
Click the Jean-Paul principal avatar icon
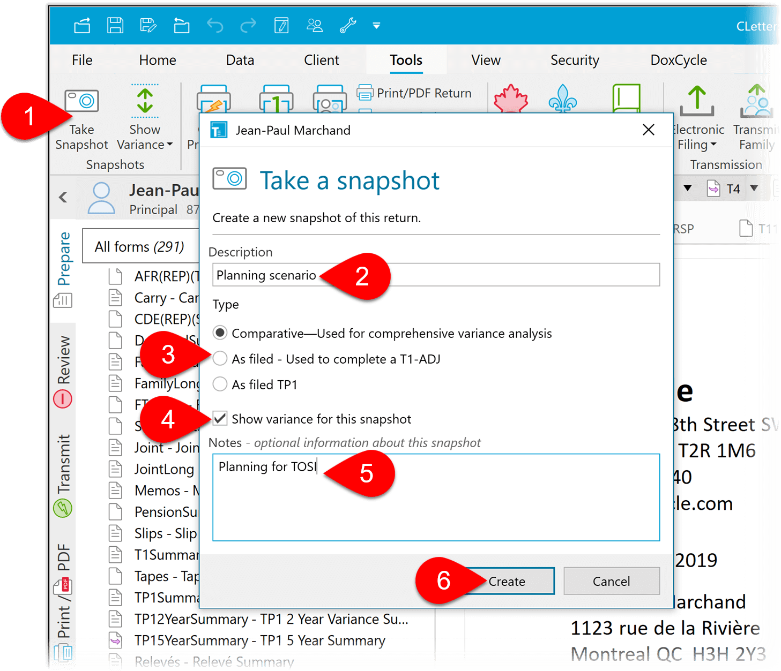coord(101,198)
